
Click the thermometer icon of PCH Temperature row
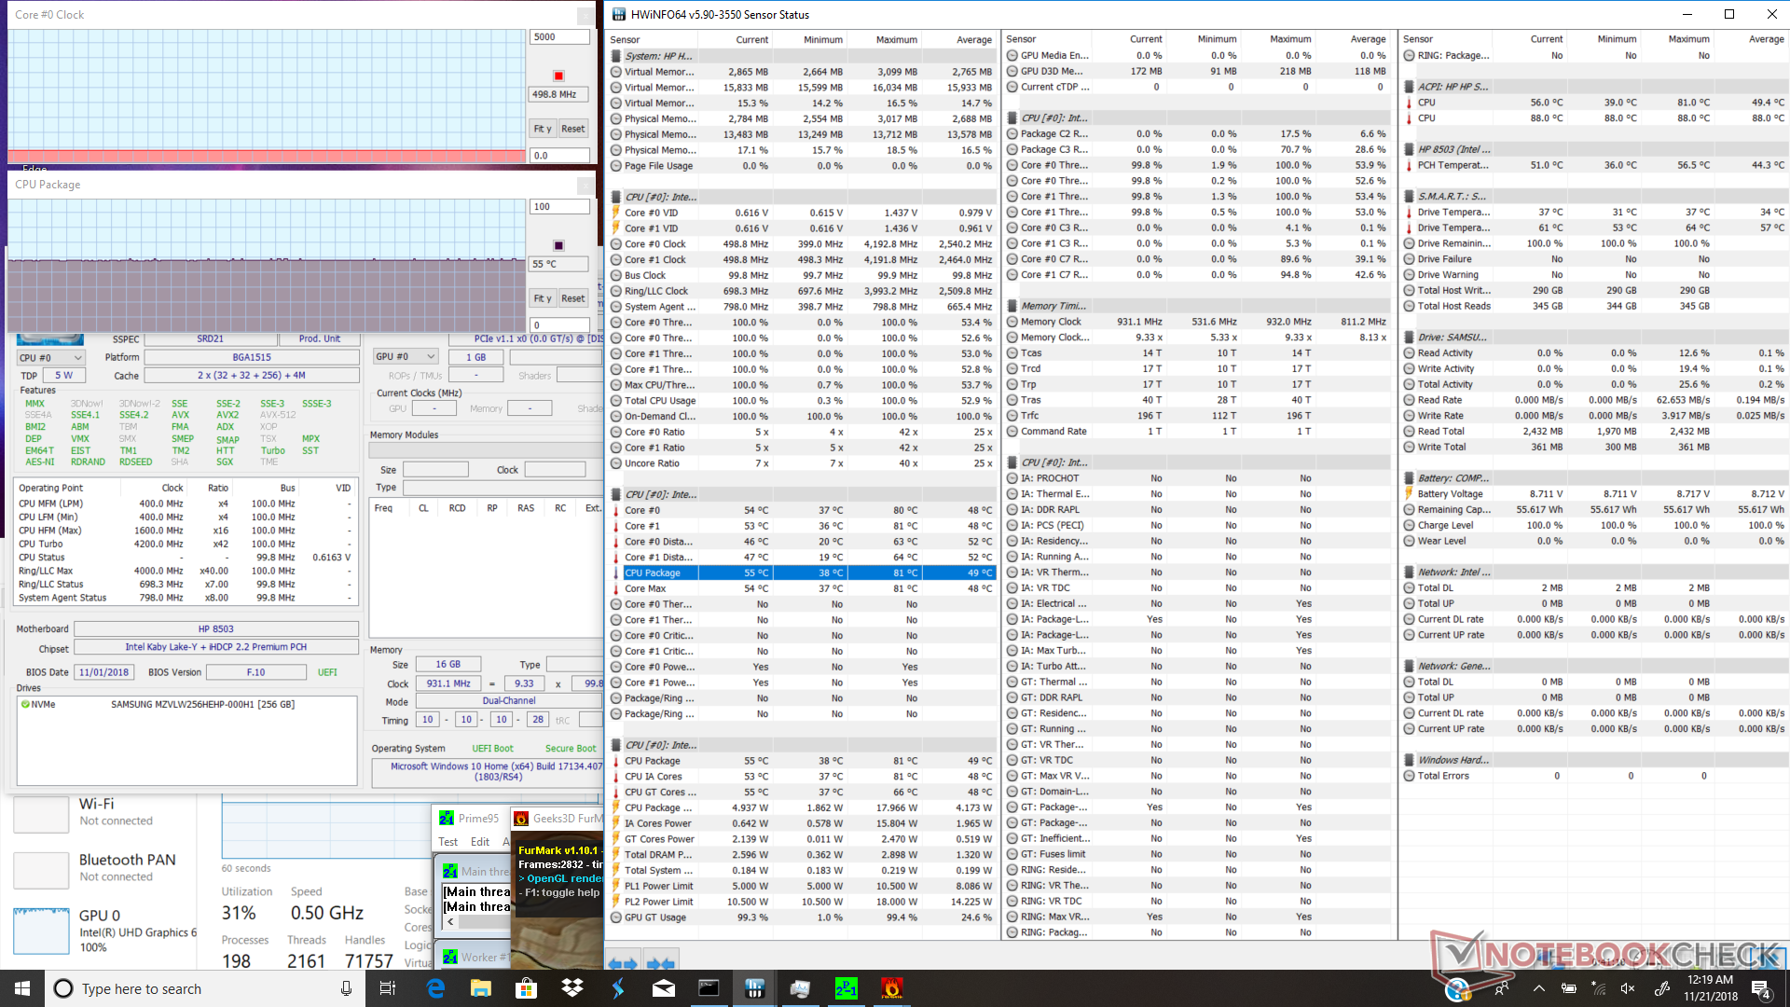click(x=1409, y=165)
